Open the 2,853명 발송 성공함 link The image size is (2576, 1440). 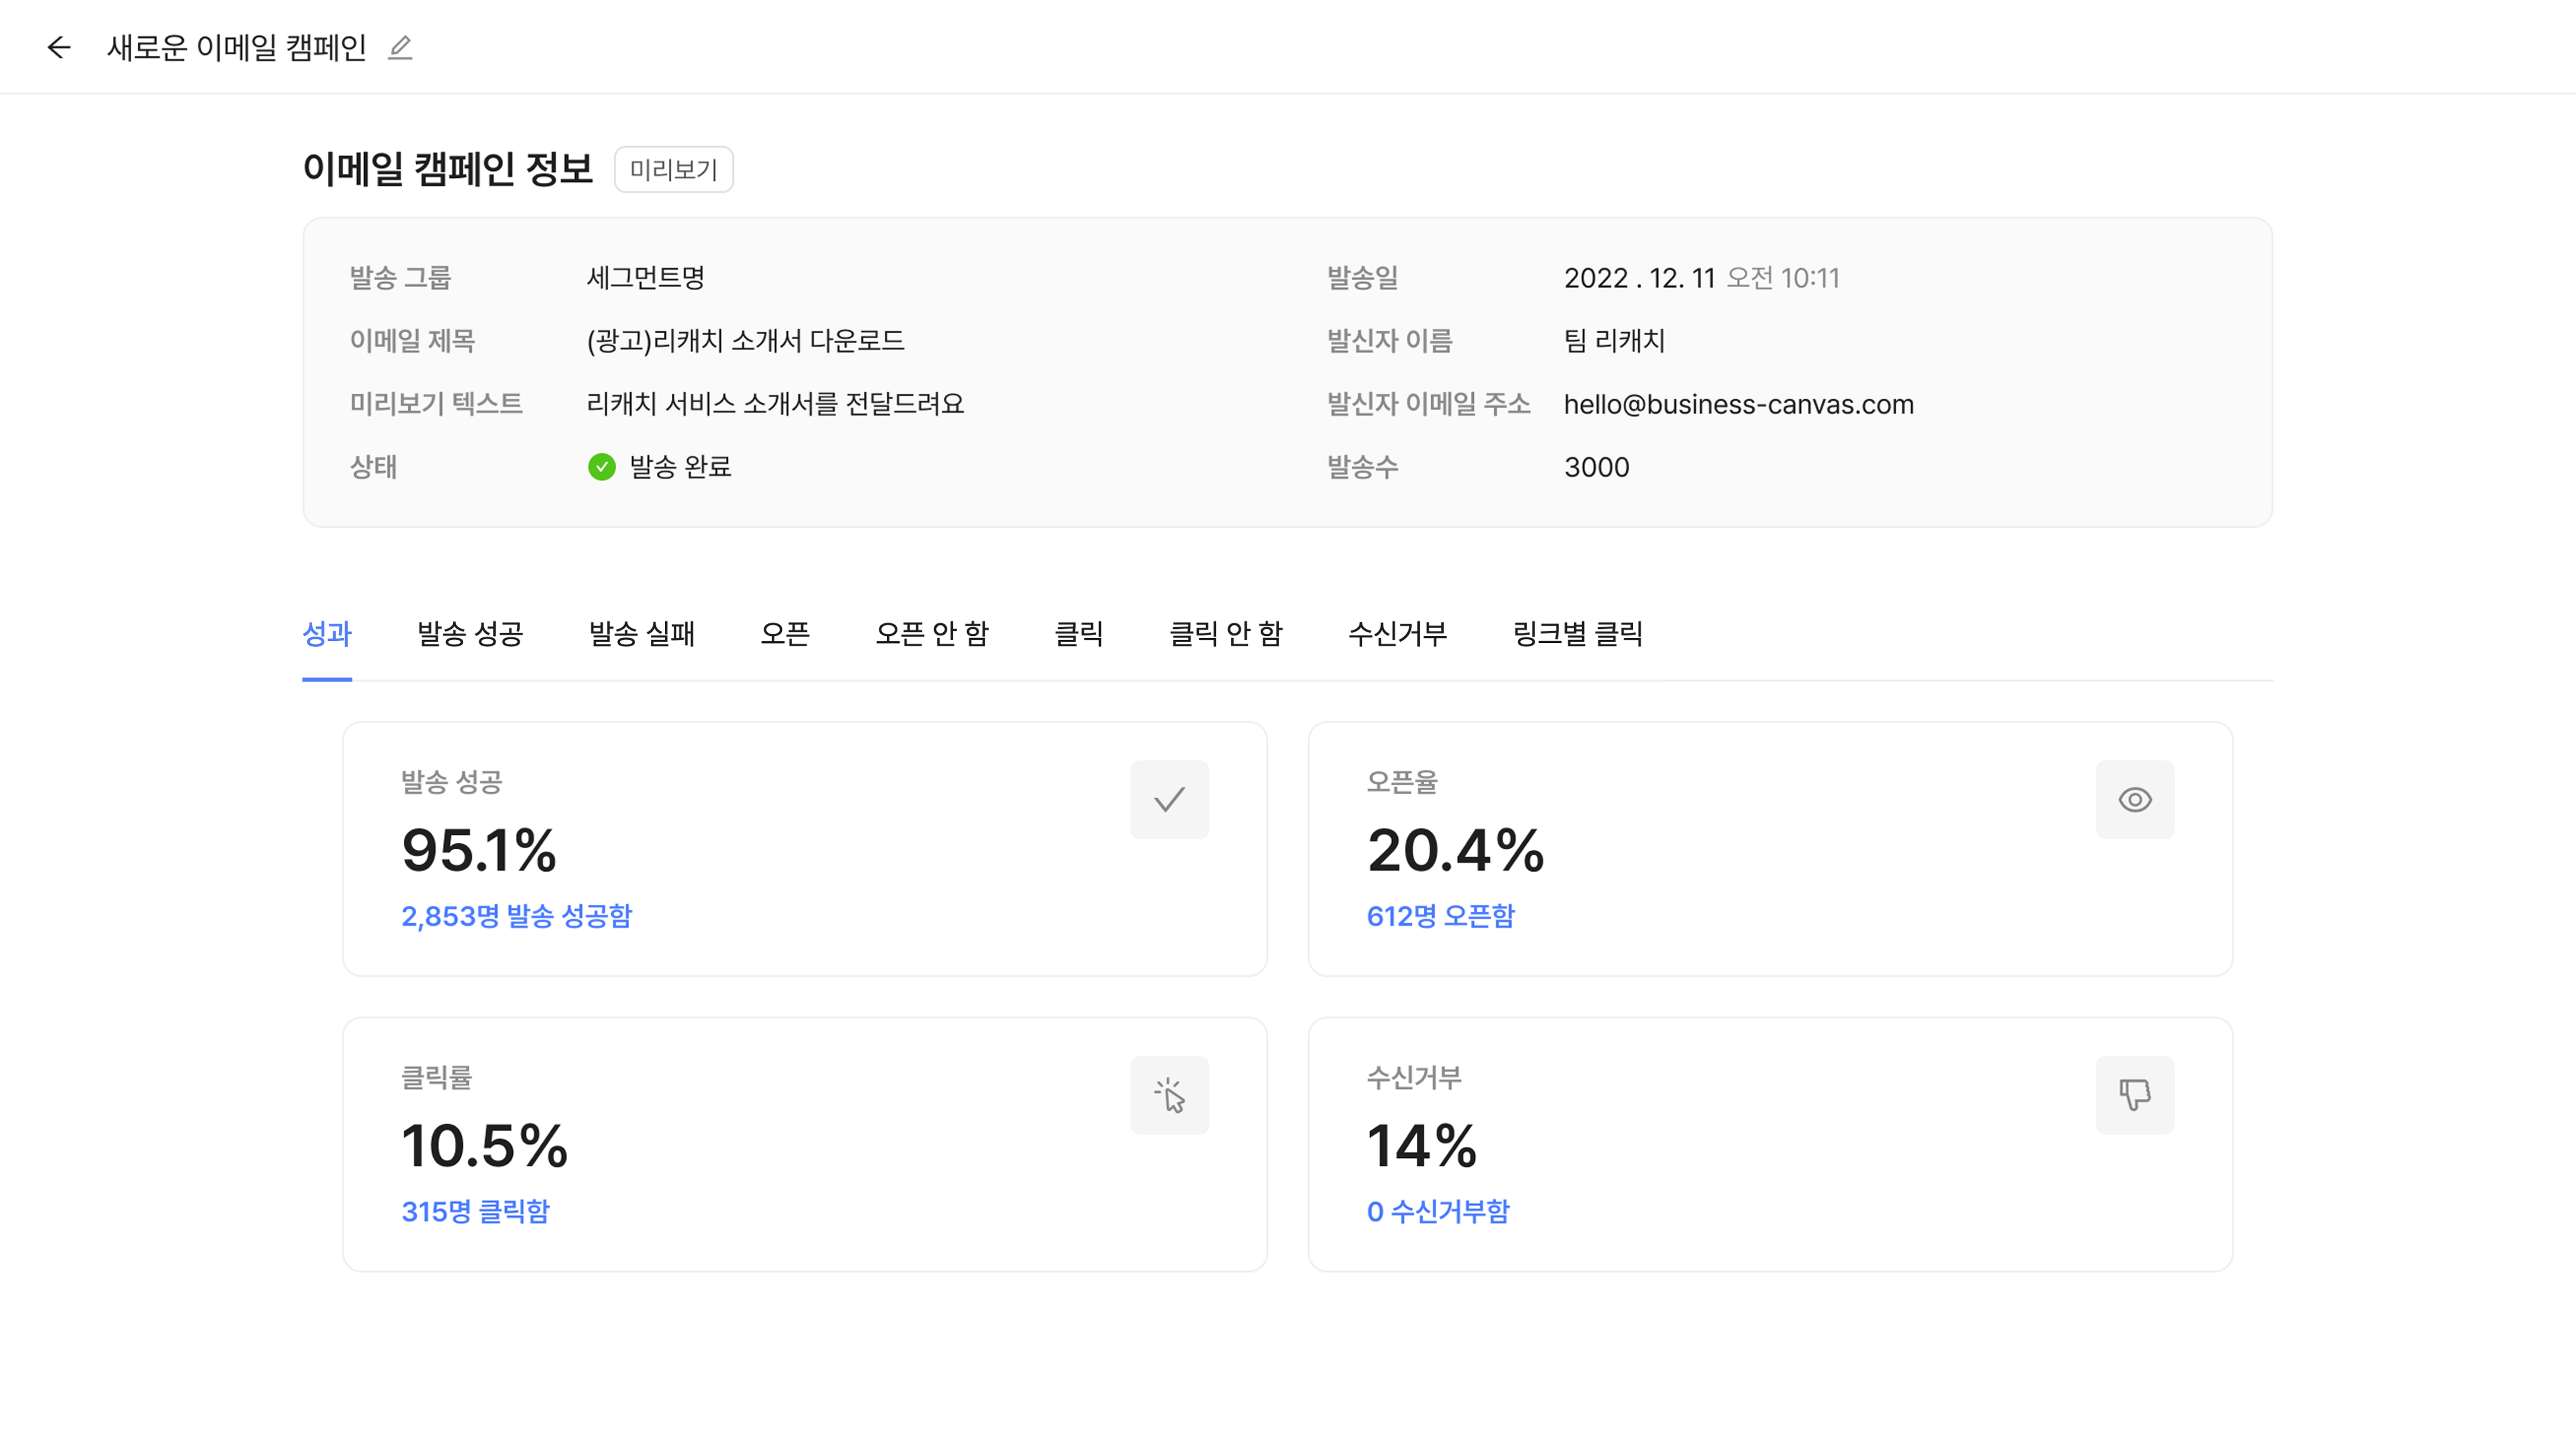coord(517,917)
